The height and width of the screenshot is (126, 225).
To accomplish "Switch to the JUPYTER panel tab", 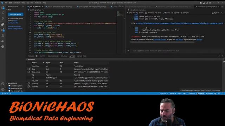I will tap(72, 56).
